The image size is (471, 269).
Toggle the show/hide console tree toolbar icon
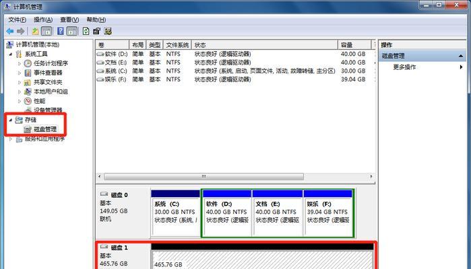[46, 31]
